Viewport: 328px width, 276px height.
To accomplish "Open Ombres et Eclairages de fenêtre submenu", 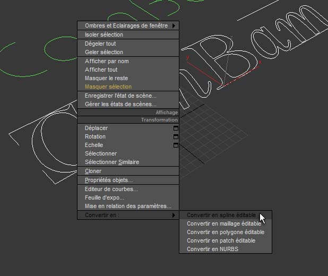I will tap(128, 25).
